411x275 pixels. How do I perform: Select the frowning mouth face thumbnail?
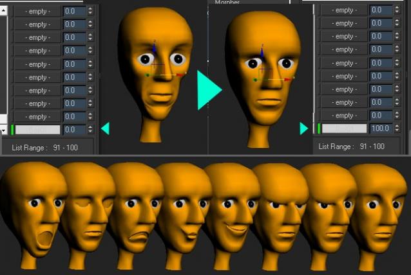137,216
